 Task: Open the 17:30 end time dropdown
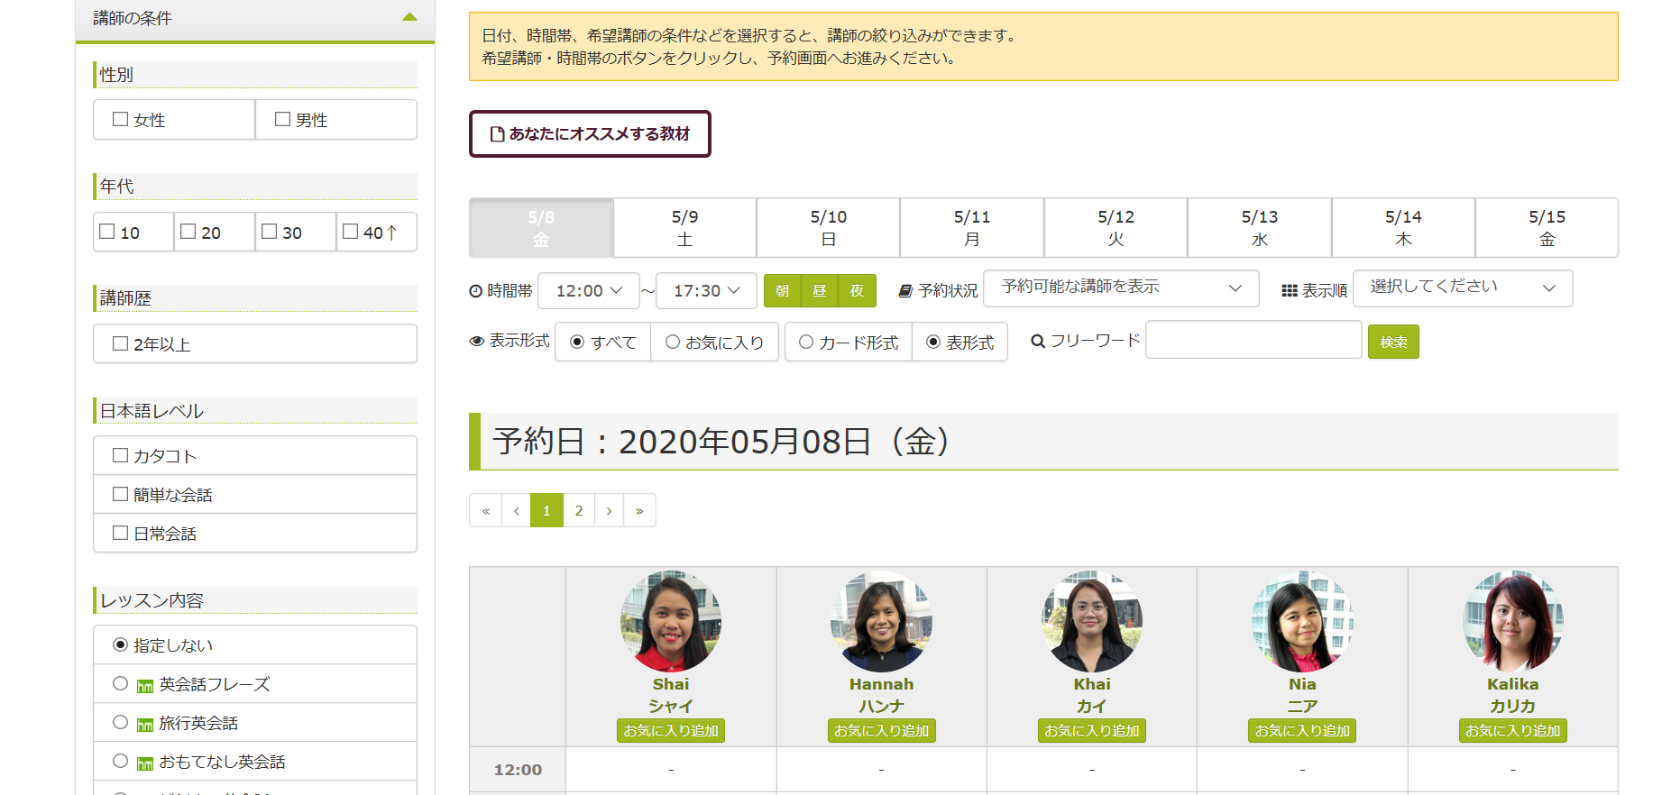[706, 290]
